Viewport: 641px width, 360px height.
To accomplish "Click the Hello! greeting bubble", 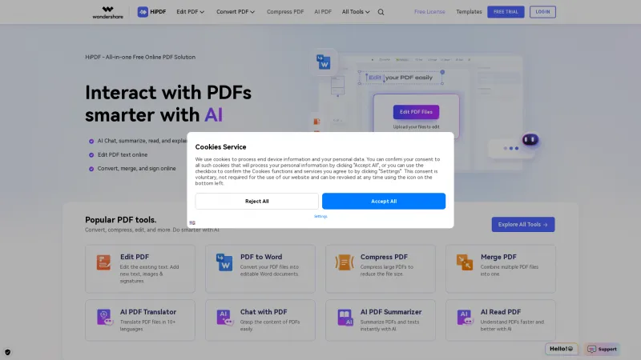I will click(561, 349).
